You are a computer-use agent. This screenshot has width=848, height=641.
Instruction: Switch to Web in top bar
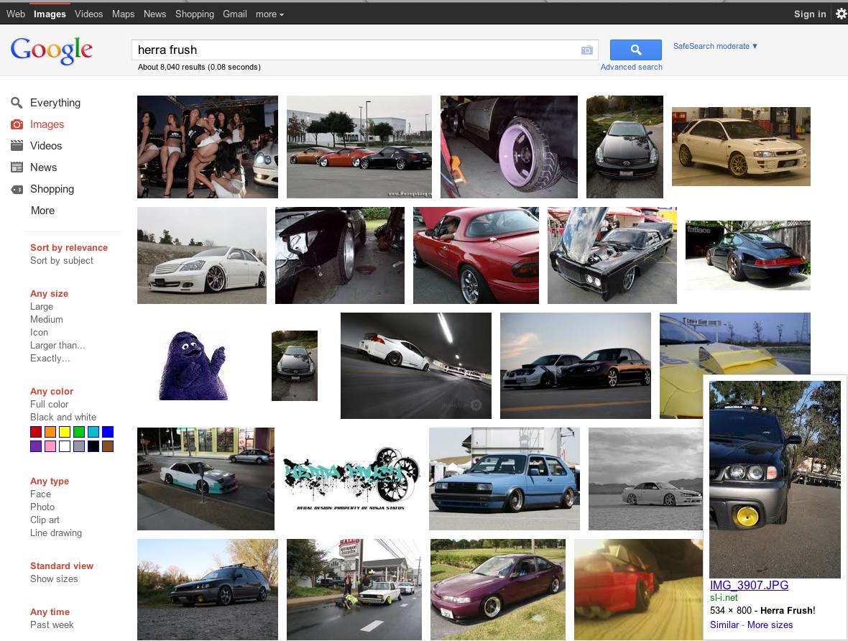pyautogui.click(x=16, y=14)
